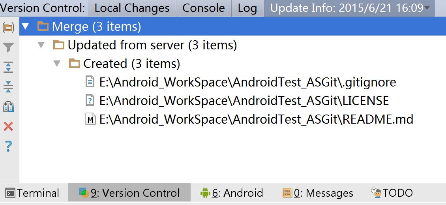Image resolution: width=446 pixels, height=205 pixels.
Task: Collapse the Merge (3 items) node
Action: pos(26,27)
